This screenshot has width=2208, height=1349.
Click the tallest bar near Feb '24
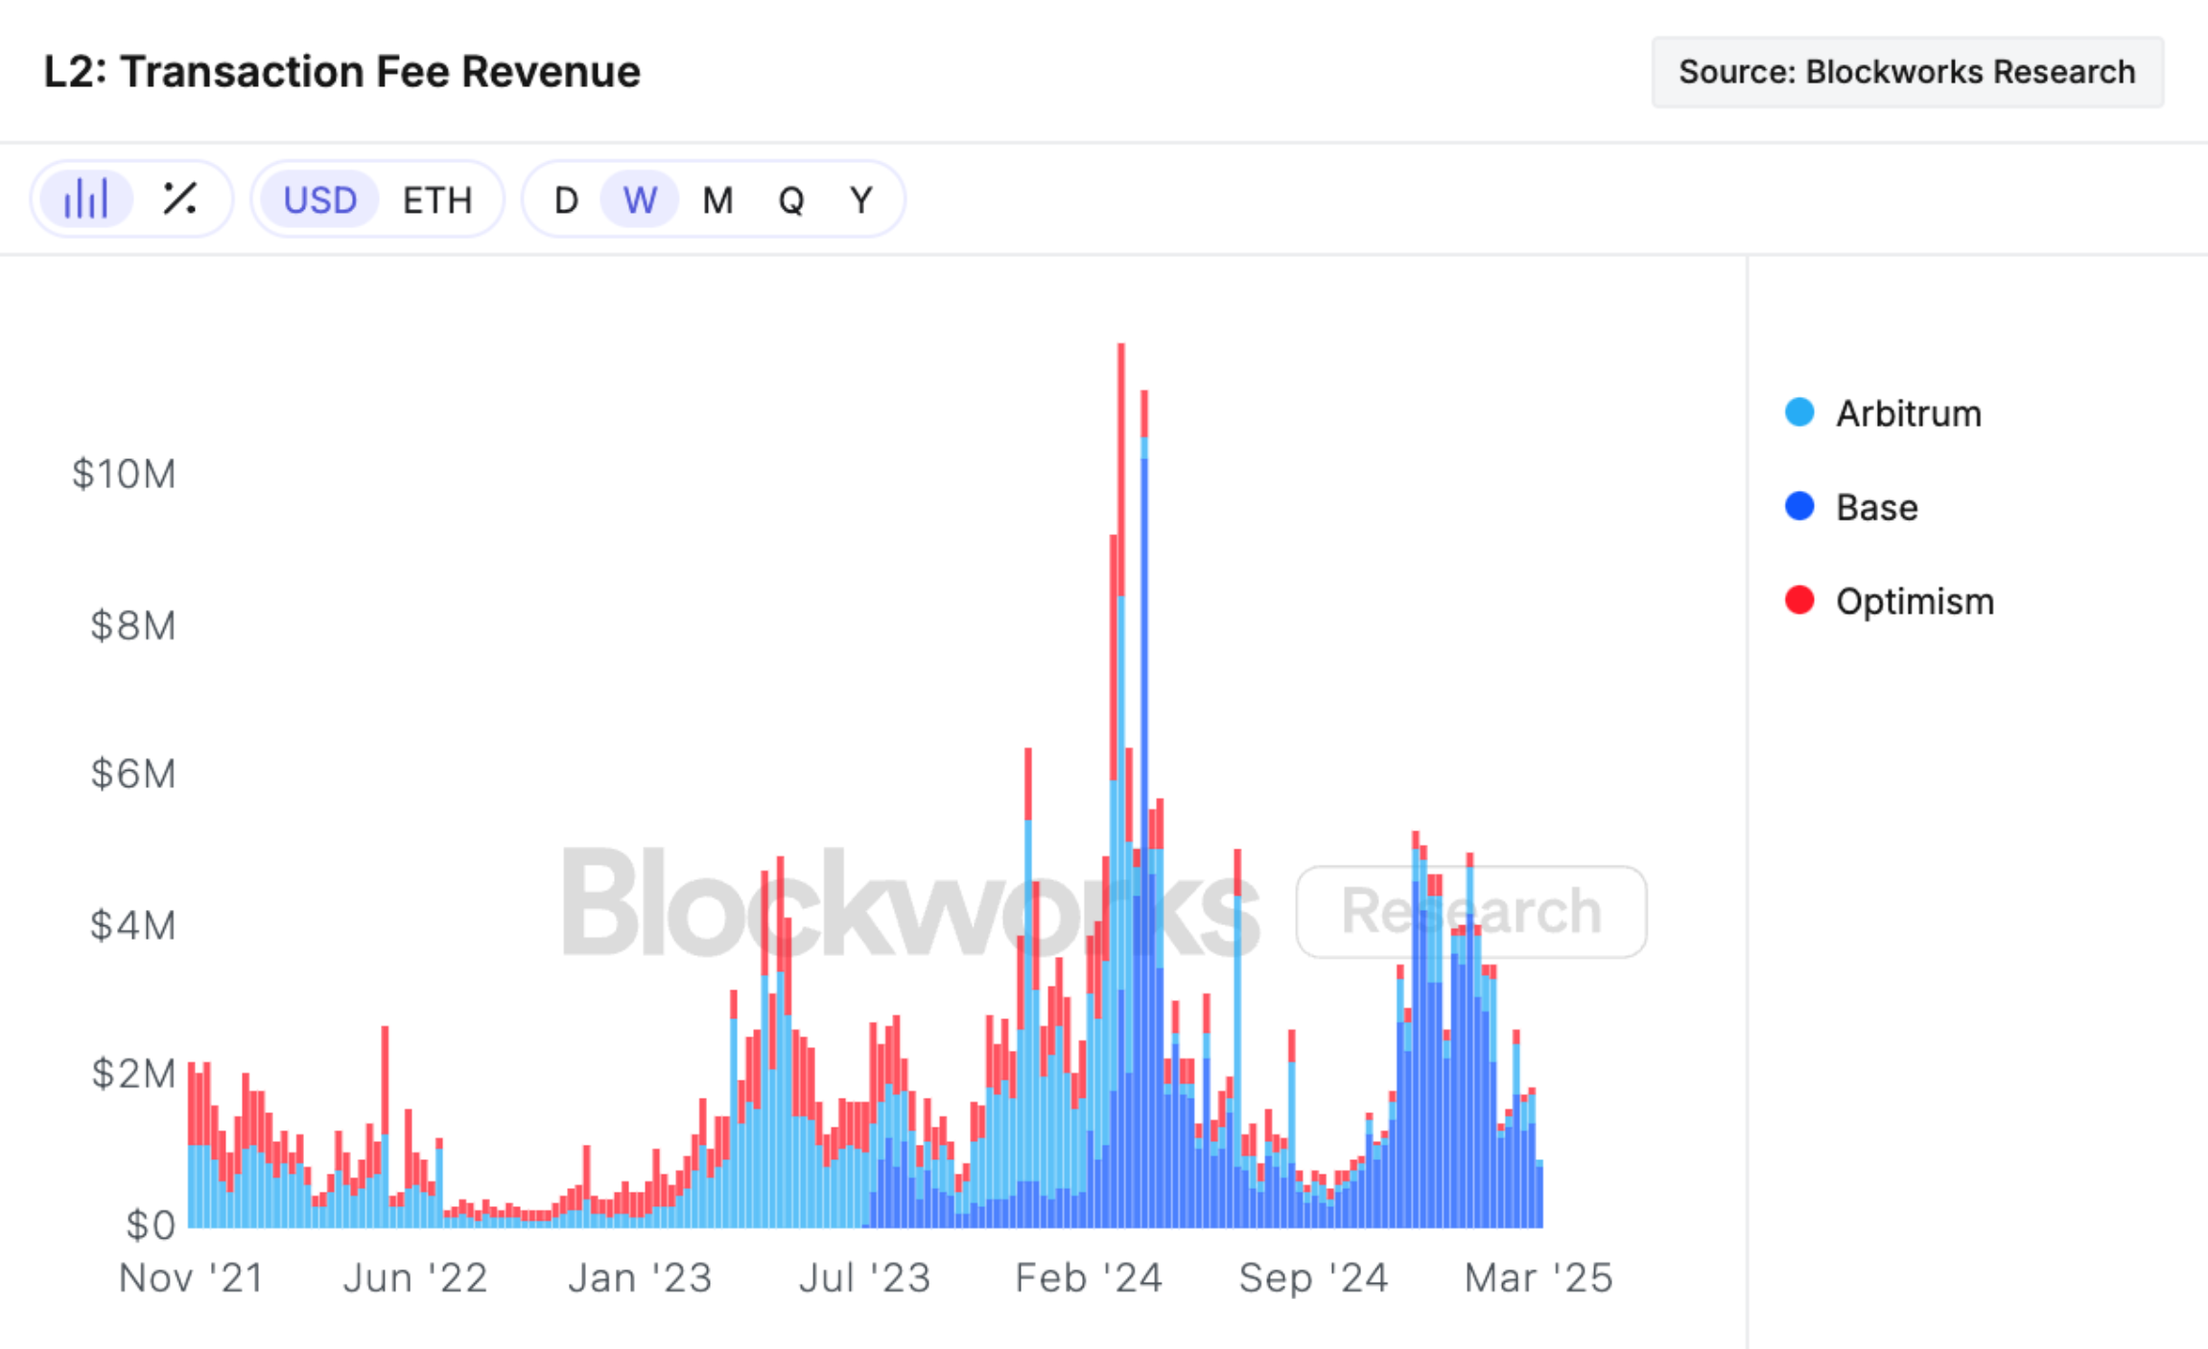(1120, 784)
